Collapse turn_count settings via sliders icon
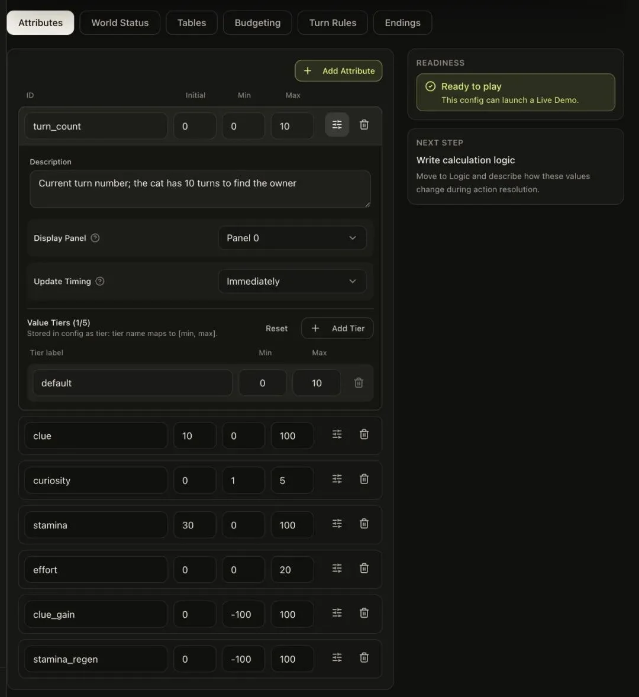 point(337,125)
